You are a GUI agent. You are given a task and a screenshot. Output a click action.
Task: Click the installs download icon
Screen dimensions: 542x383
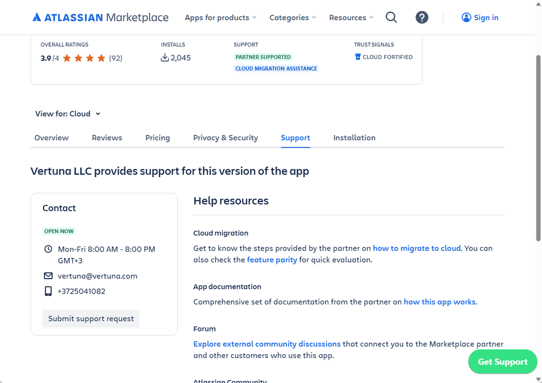pyautogui.click(x=165, y=58)
